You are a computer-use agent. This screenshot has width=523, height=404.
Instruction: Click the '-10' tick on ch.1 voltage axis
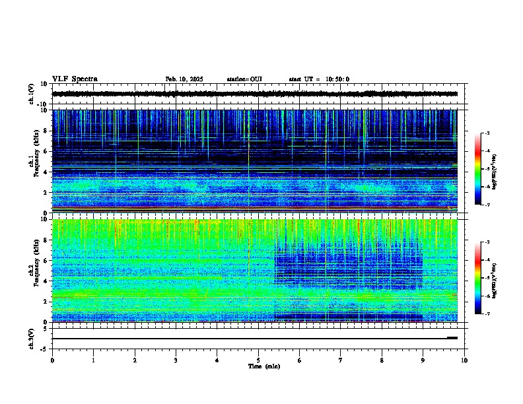43,104
